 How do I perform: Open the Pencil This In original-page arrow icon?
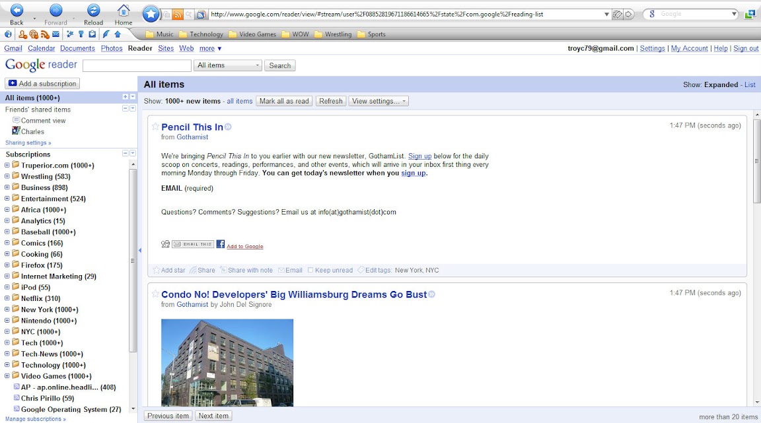coord(228,127)
